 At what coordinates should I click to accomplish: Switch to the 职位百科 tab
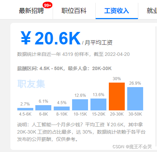tap(74, 11)
